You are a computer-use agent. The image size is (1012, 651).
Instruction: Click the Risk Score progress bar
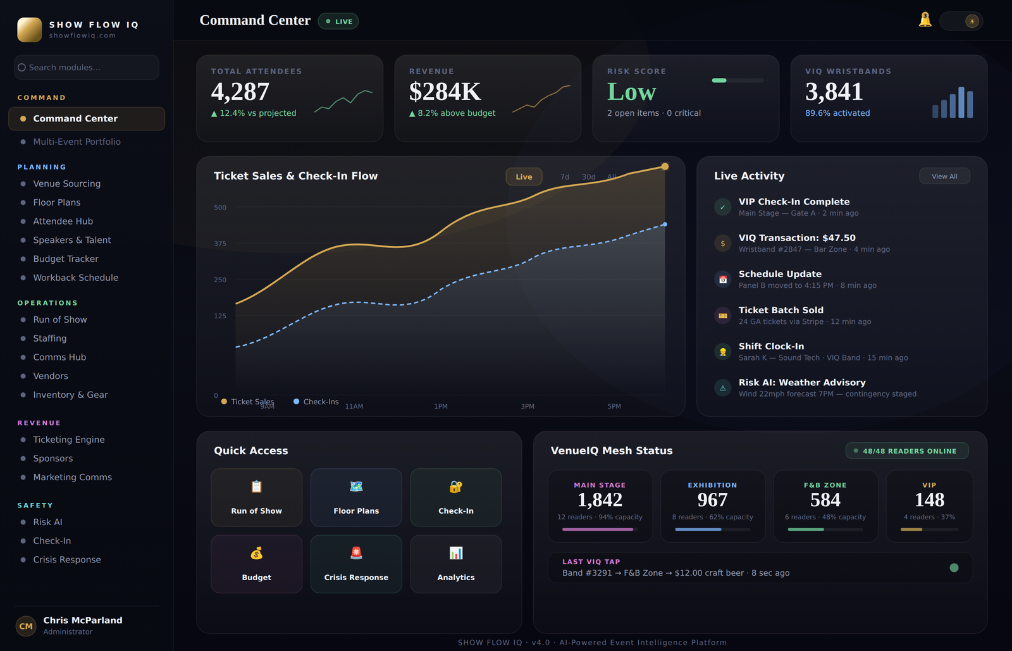pos(737,80)
